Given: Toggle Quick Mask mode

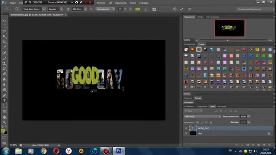Looking at the screenshot, I should pos(4,138).
